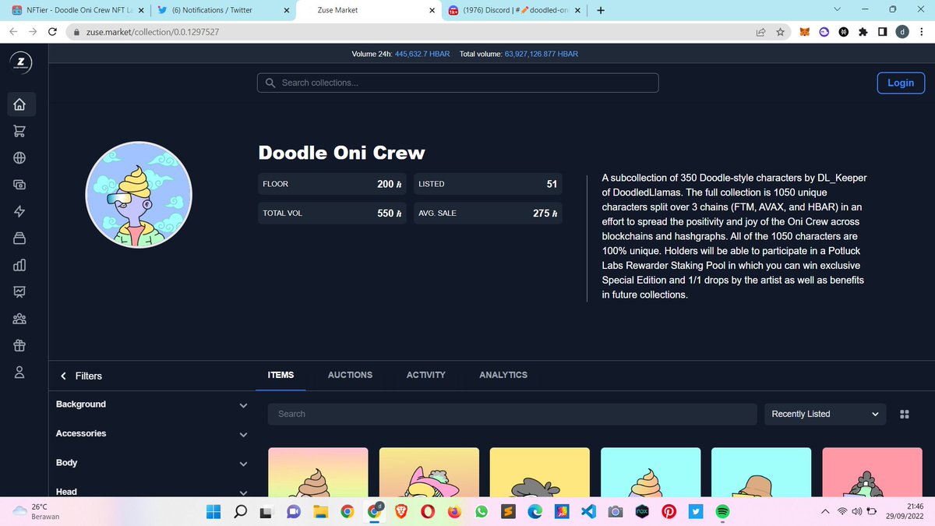
Task: Open the globe explore sidebar icon
Action: click(19, 157)
